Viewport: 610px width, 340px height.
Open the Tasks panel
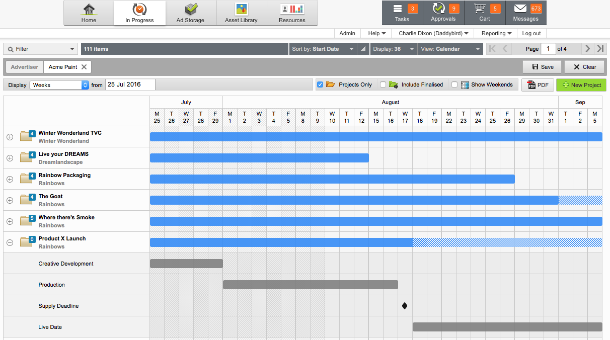(x=400, y=13)
